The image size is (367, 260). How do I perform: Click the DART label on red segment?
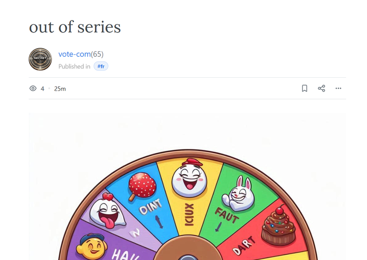coord(244,245)
